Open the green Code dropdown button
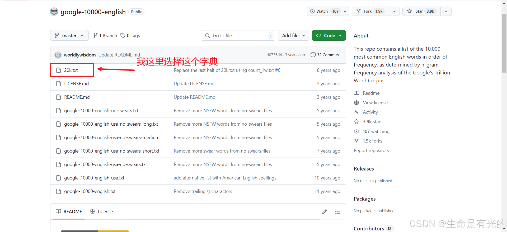The image size is (507, 232). pos(329,35)
